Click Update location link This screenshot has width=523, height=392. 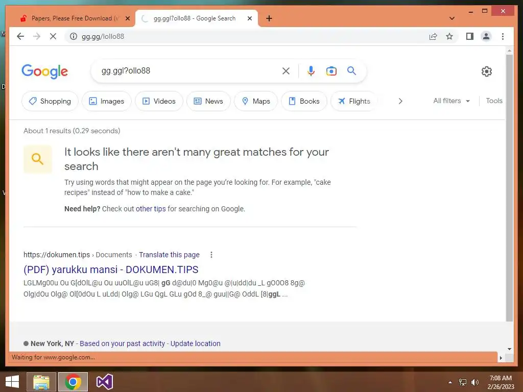pos(196,344)
